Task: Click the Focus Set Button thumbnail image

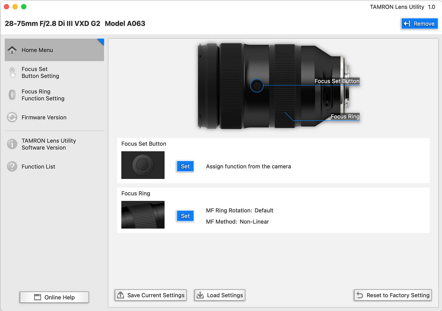Action: (x=143, y=165)
